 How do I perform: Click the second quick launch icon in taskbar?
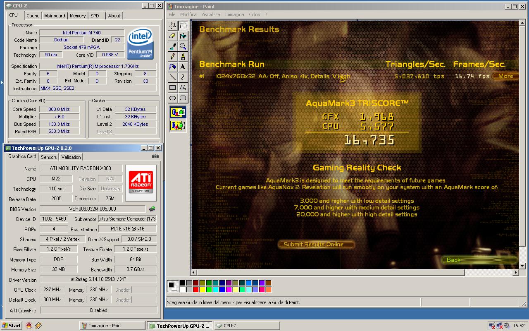pos(38,326)
